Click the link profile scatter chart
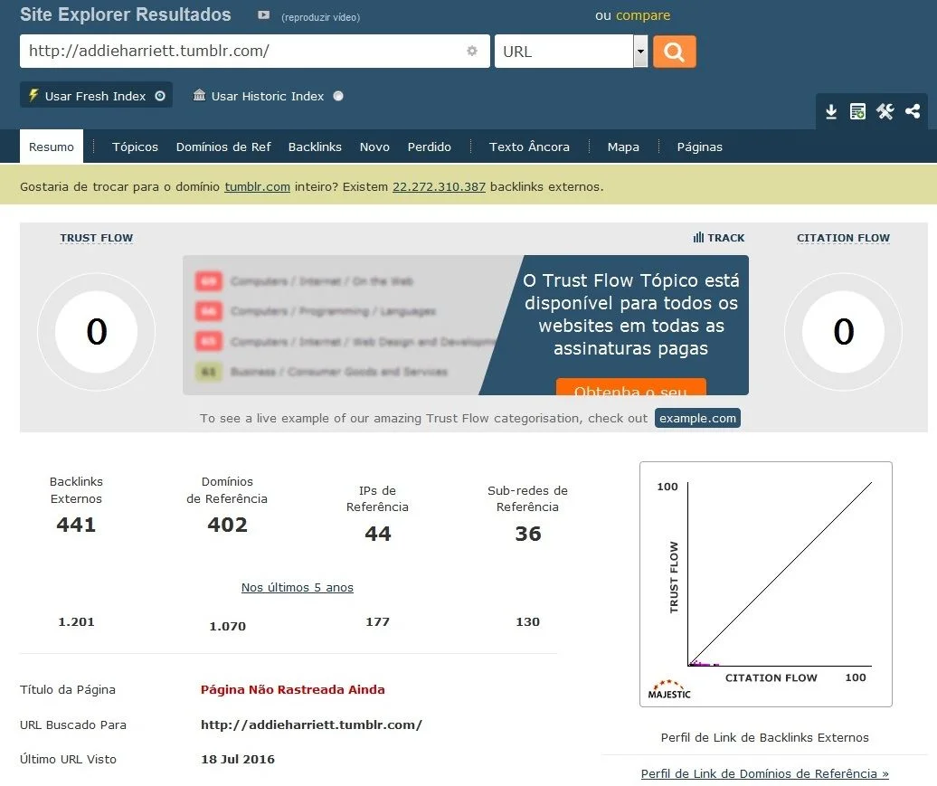This screenshot has height=786, width=937. tap(765, 584)
